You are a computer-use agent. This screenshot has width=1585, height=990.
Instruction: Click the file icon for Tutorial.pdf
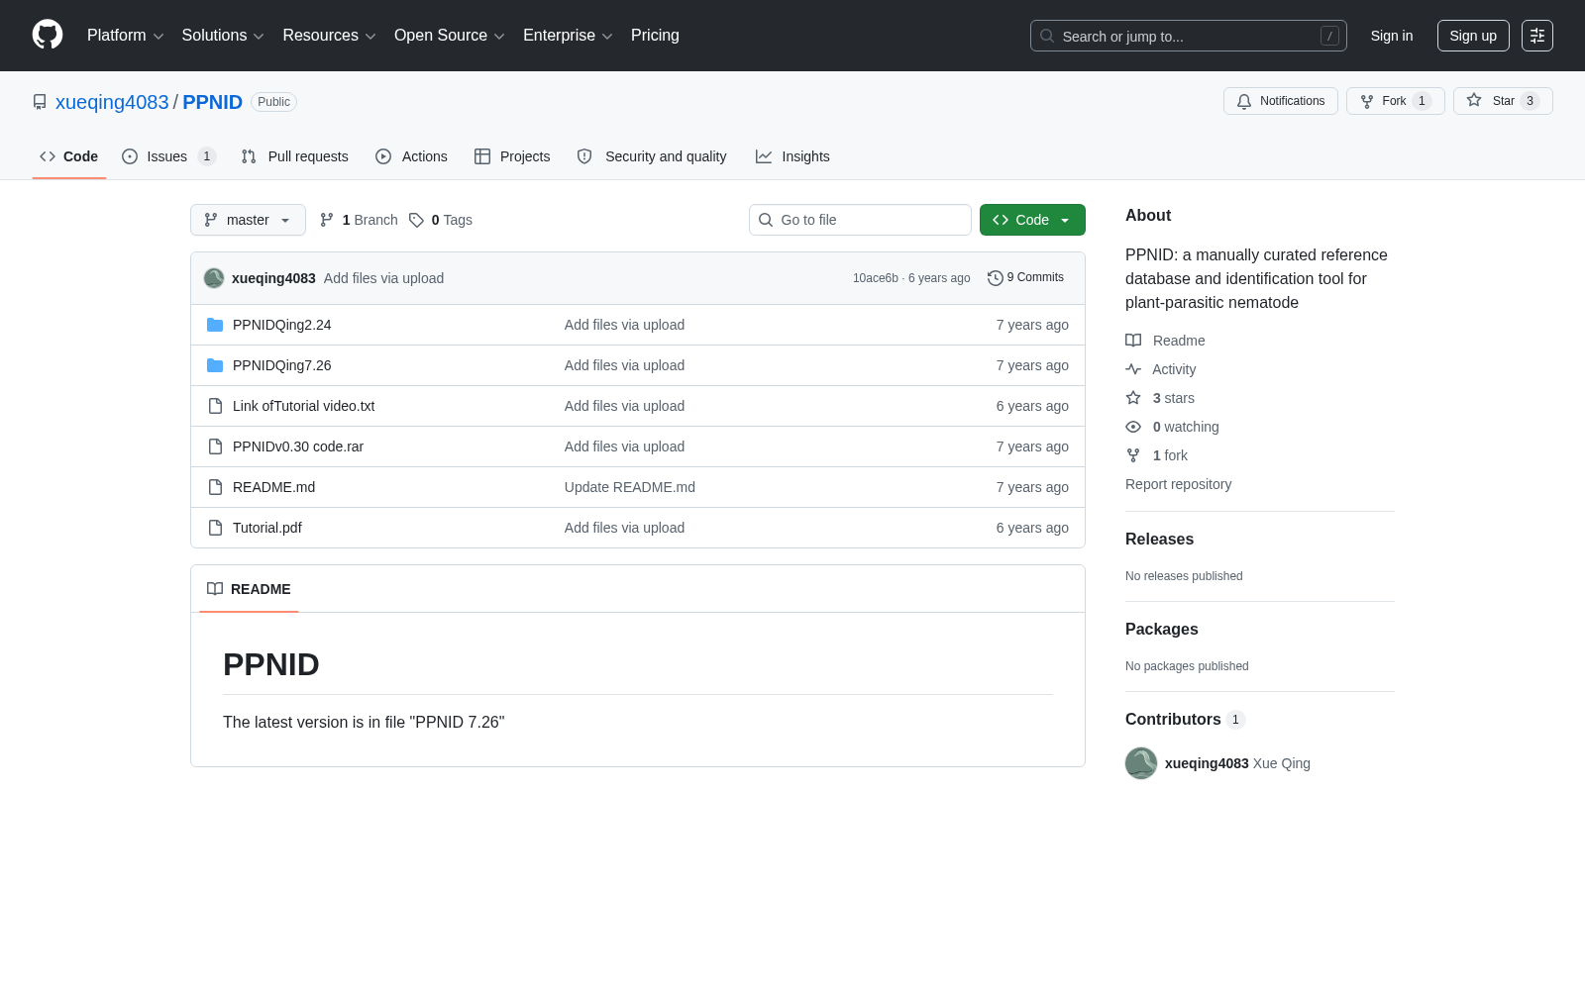[x=215, y=528]
